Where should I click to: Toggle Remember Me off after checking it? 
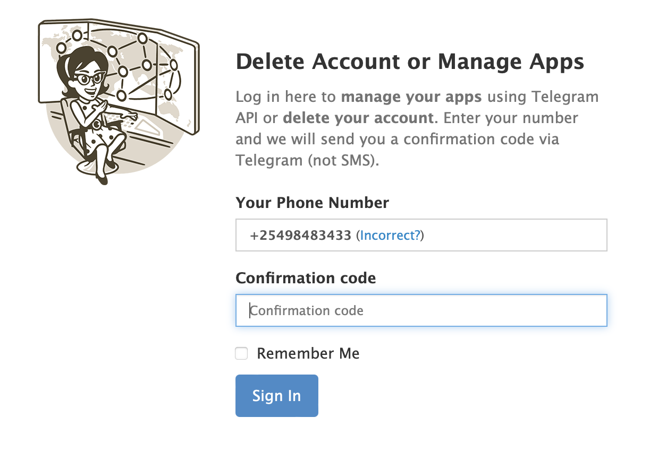tap(241, 353)
